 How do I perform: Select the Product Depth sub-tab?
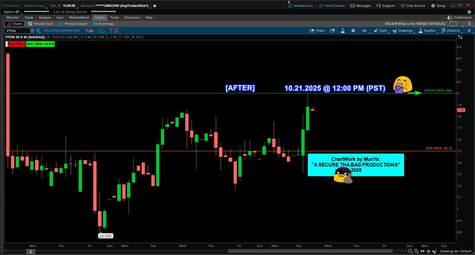click(73, 24)
